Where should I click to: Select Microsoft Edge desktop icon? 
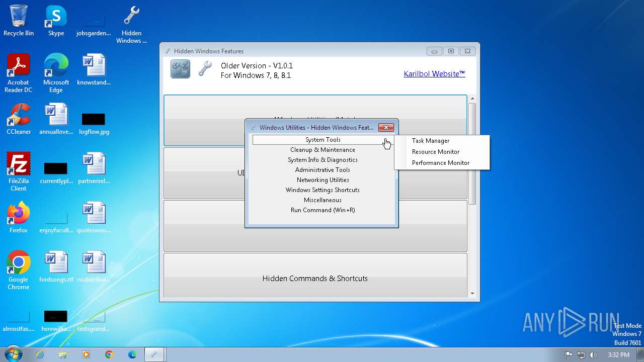[x=56, y=73]
